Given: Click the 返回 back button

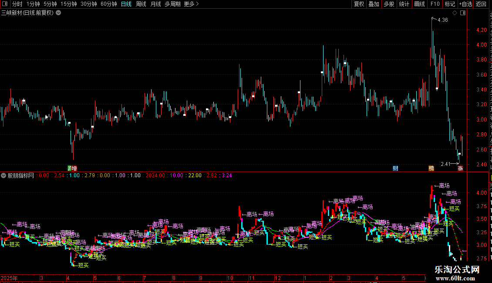Looking at the screenshot, I should coord(481,4).
